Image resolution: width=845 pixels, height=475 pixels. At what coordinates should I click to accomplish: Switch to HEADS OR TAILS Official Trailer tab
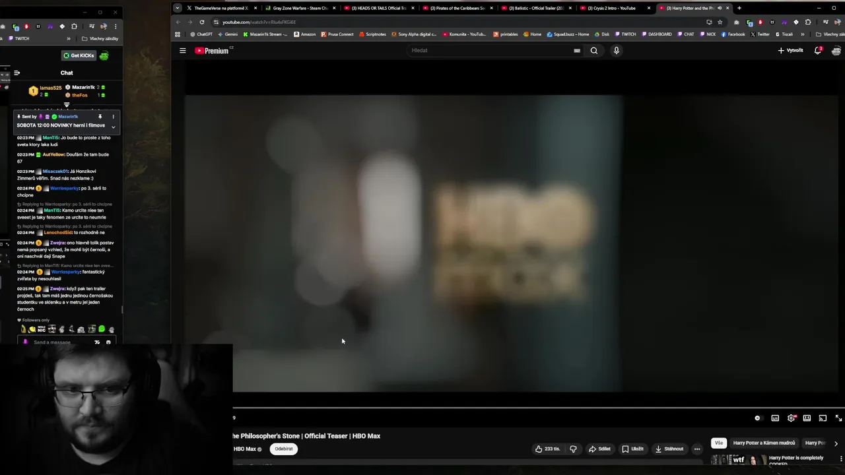[379, 8]
